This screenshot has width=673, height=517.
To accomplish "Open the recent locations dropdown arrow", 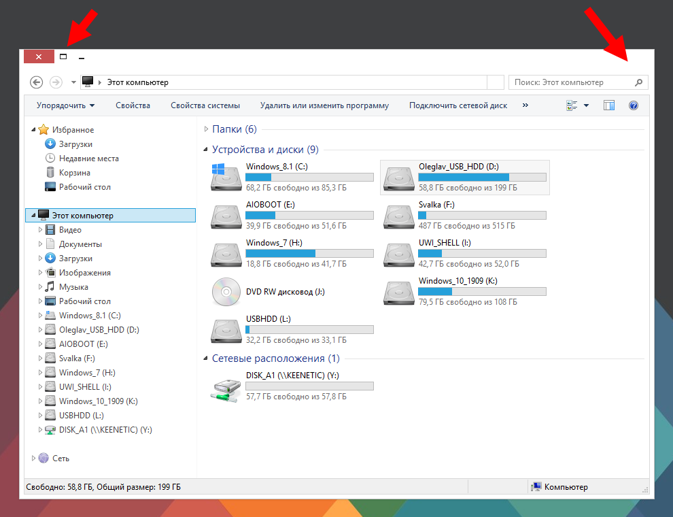I will coord(73,82).
